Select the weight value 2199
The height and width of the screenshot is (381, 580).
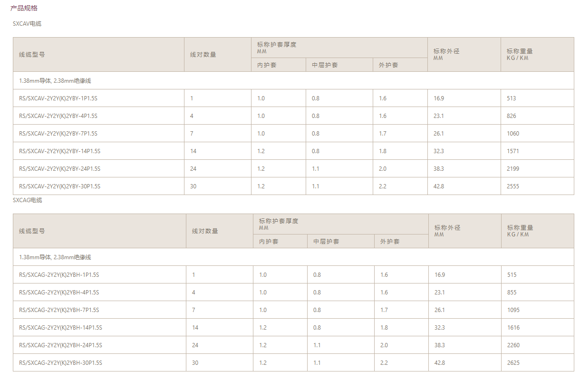click(x=513, y=169)
